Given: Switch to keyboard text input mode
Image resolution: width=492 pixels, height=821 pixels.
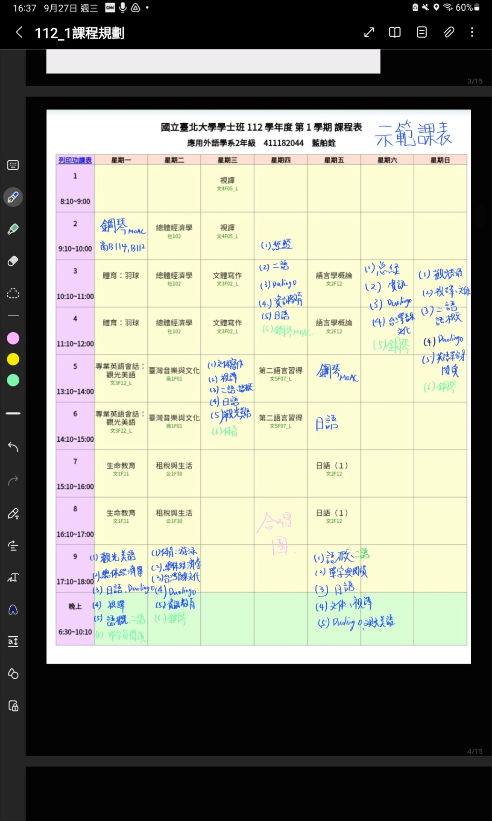Looking at the screenshot, I should point(13,165).
